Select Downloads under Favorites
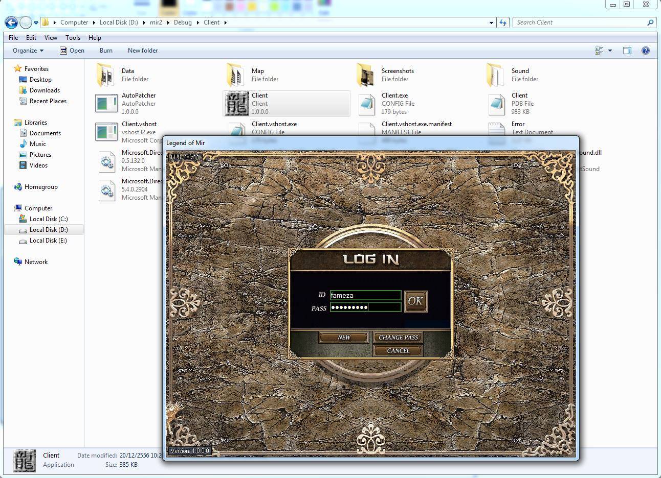Viewport: 661px width, 478px height. pos(45,90)
